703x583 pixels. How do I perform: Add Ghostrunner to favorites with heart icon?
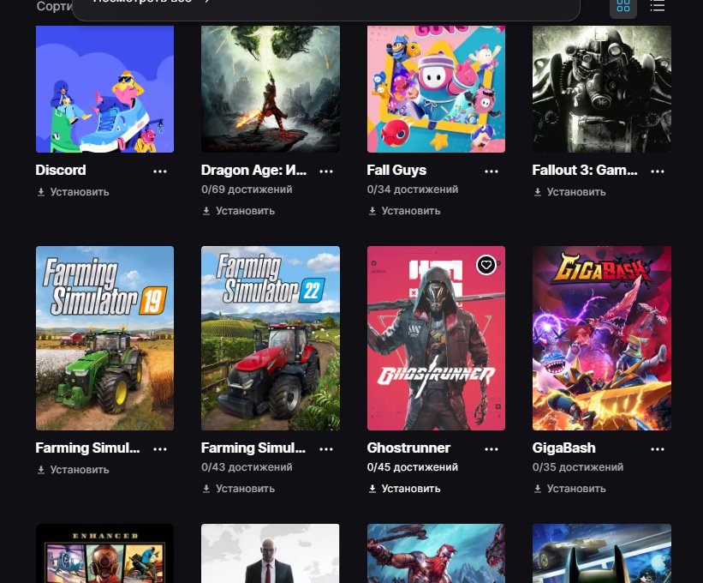(x=486, y=265)
